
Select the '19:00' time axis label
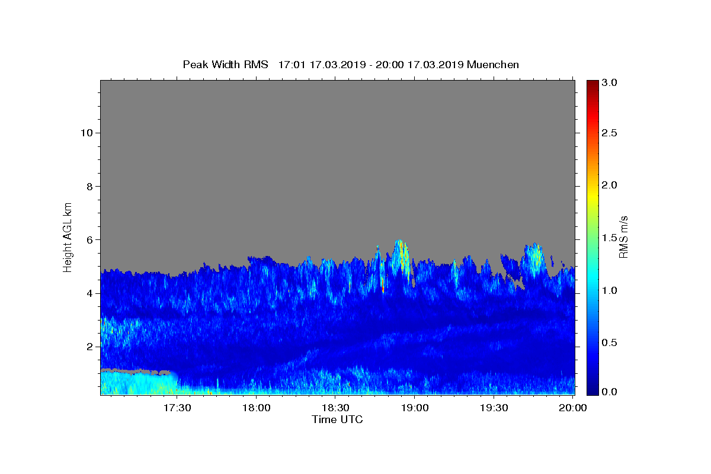(415, 408)
